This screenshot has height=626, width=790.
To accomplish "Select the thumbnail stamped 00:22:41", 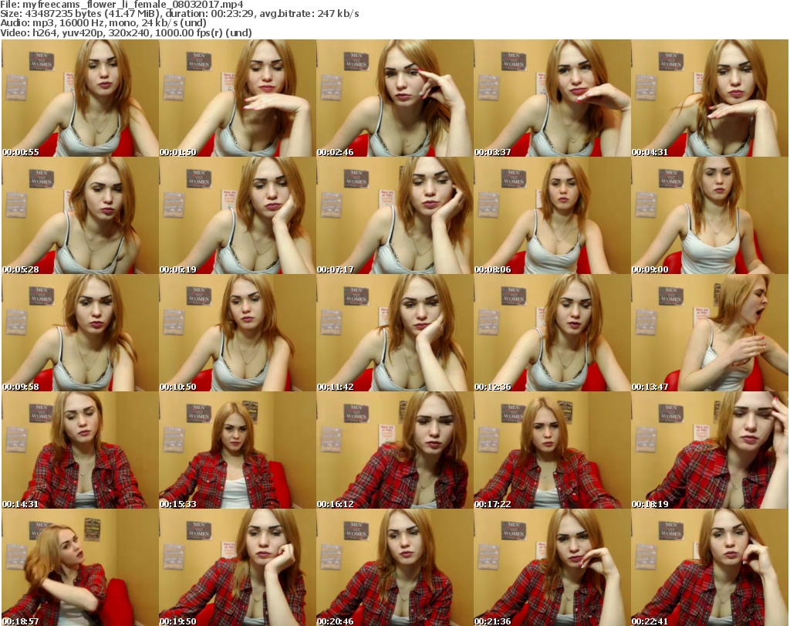I will click(x=710, y=567).
